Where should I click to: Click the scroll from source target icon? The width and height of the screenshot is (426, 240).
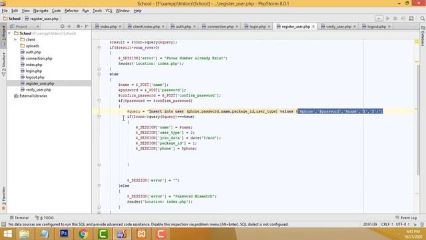click(x=62, y=27)
